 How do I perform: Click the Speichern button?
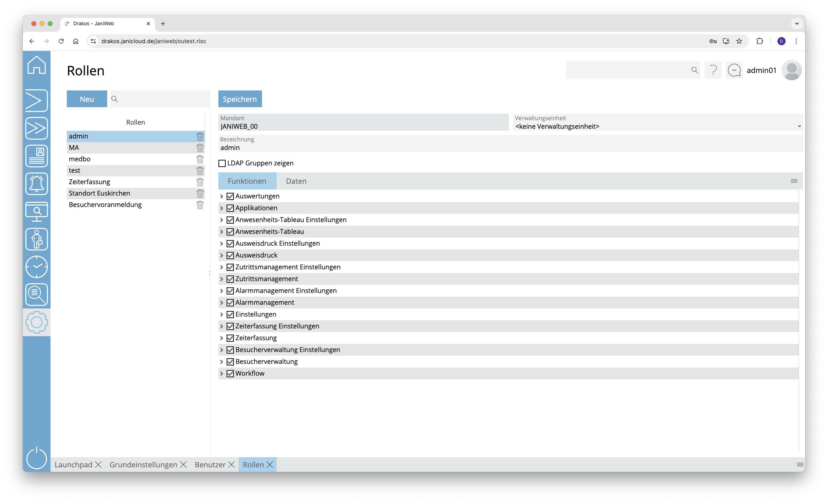(240, 99)
